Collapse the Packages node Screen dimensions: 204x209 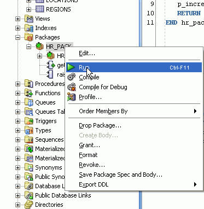pos(18,37)
